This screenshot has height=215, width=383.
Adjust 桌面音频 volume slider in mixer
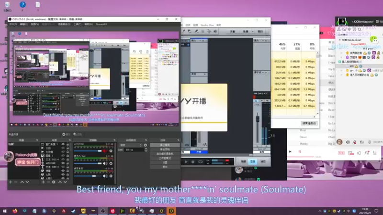point(88,176)
